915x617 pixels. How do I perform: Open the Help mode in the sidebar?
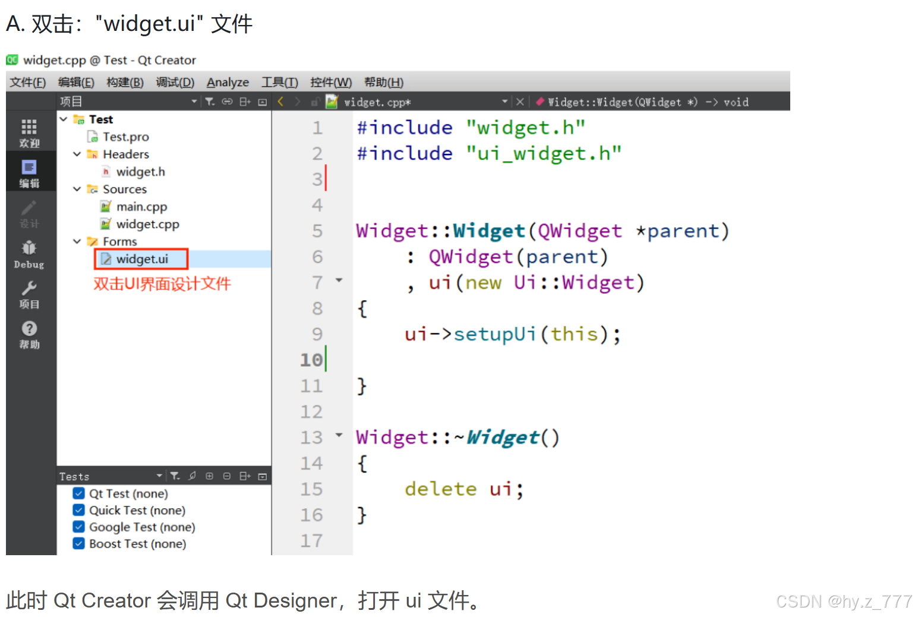pos(29,335)
